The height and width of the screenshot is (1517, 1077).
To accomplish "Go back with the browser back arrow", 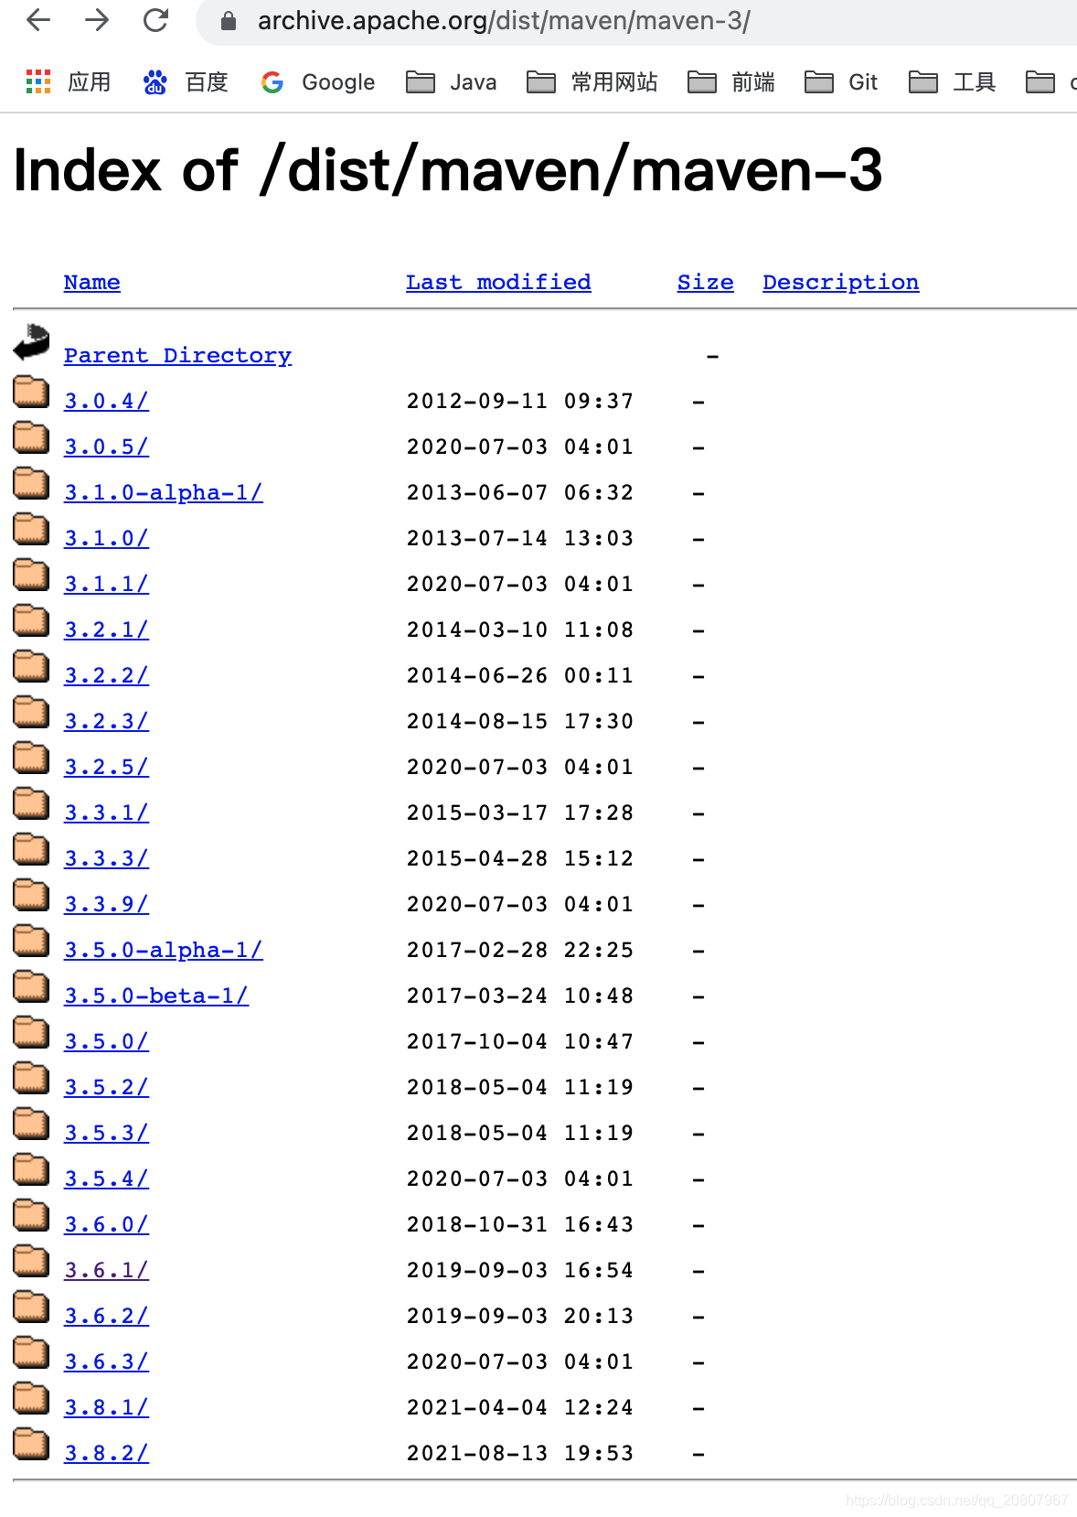I will click(38, 20).
